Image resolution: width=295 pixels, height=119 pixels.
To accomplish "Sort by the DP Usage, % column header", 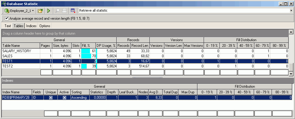I will [x=106, y=46].
